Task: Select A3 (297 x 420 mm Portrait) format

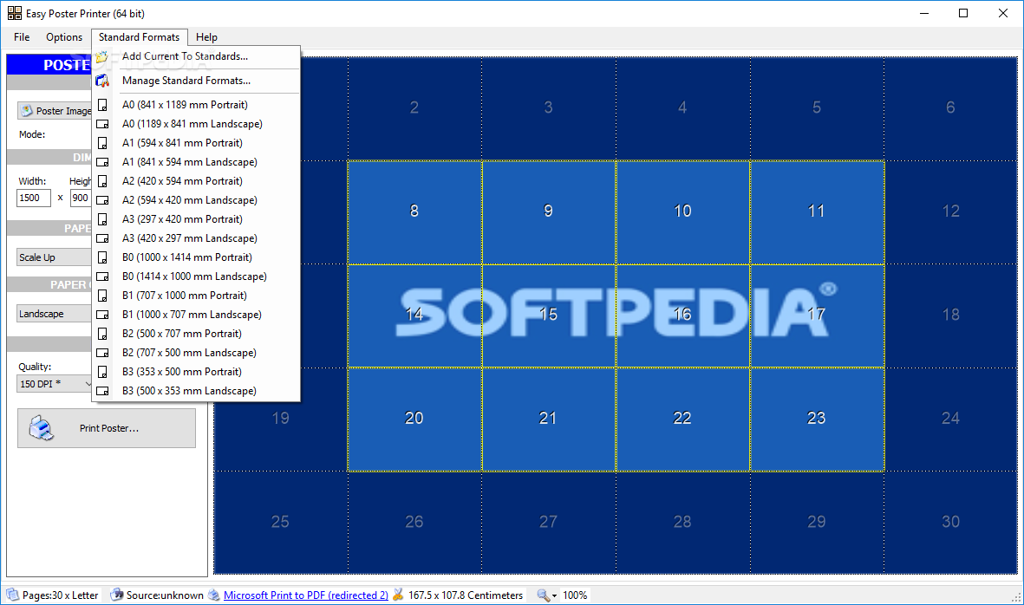Action: [196, 219]
